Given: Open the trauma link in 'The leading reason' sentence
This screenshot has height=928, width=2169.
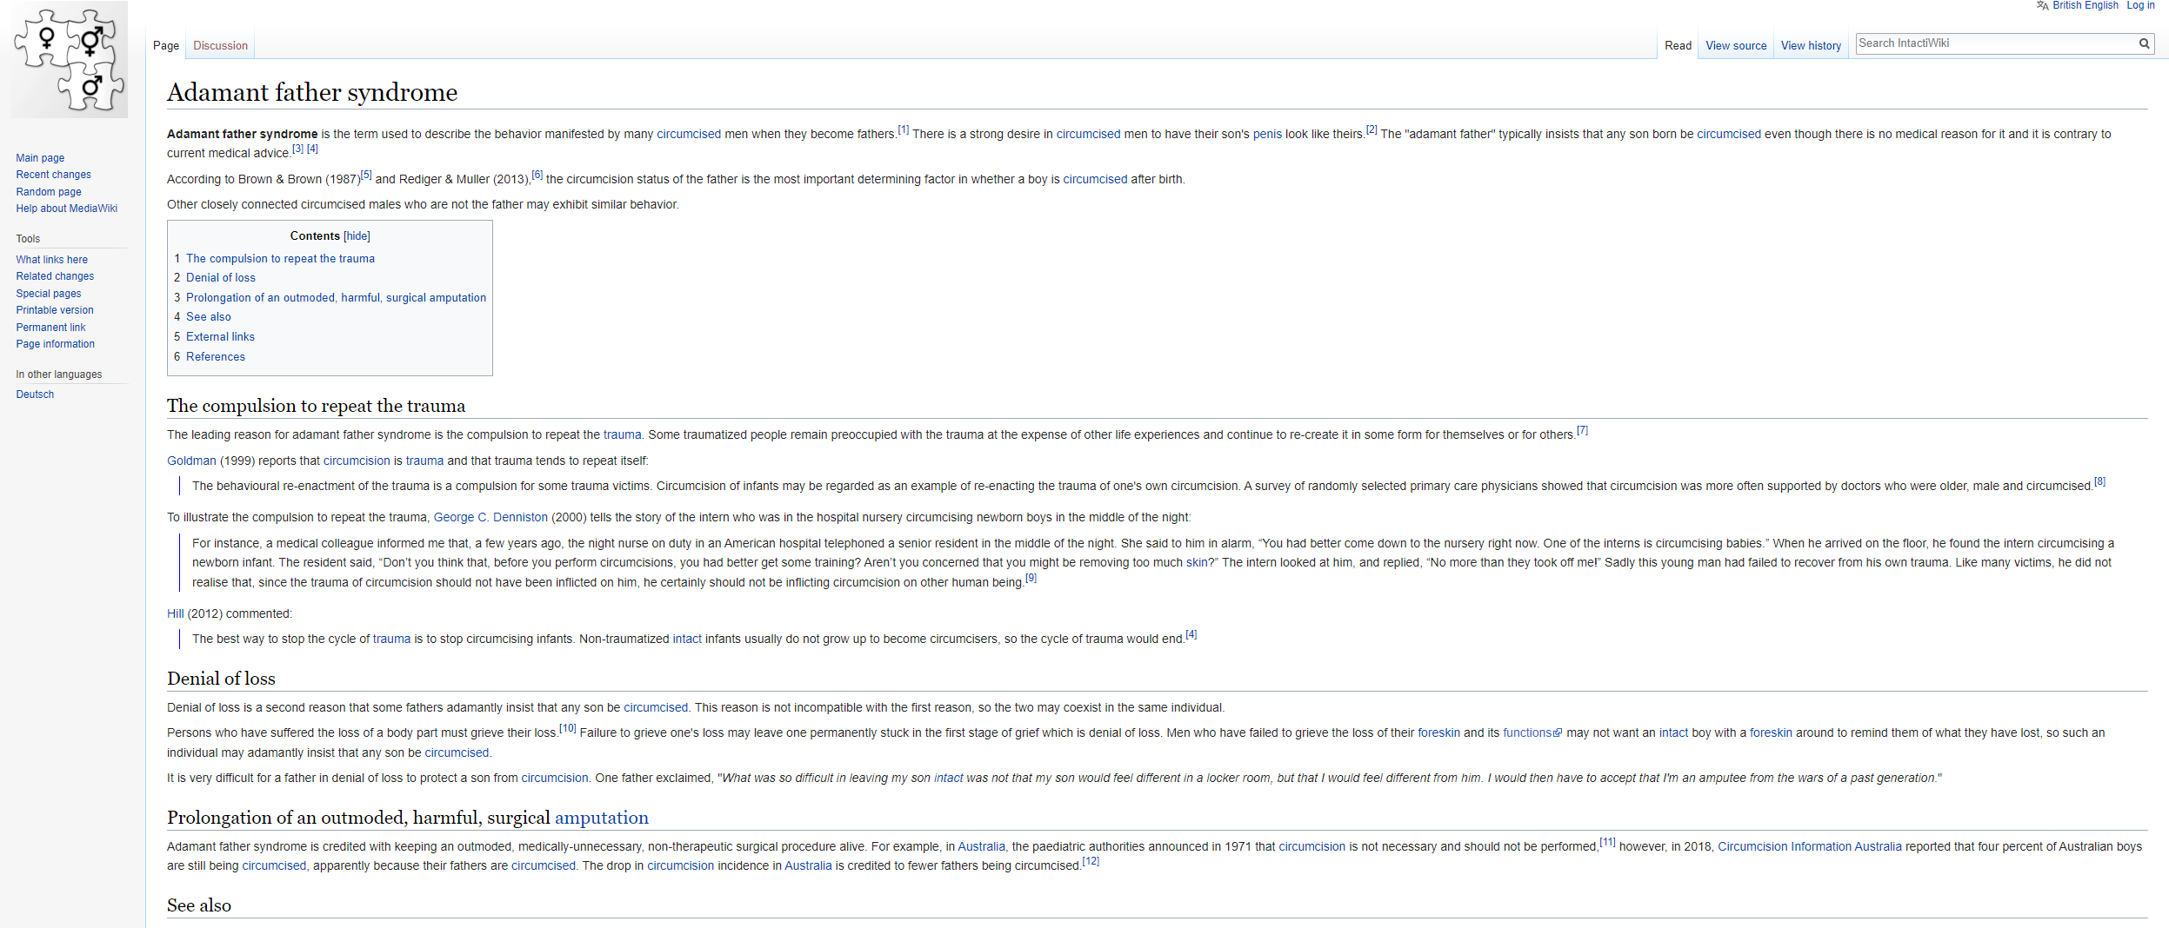Looking at the screenshot, I should pos(622,435).
